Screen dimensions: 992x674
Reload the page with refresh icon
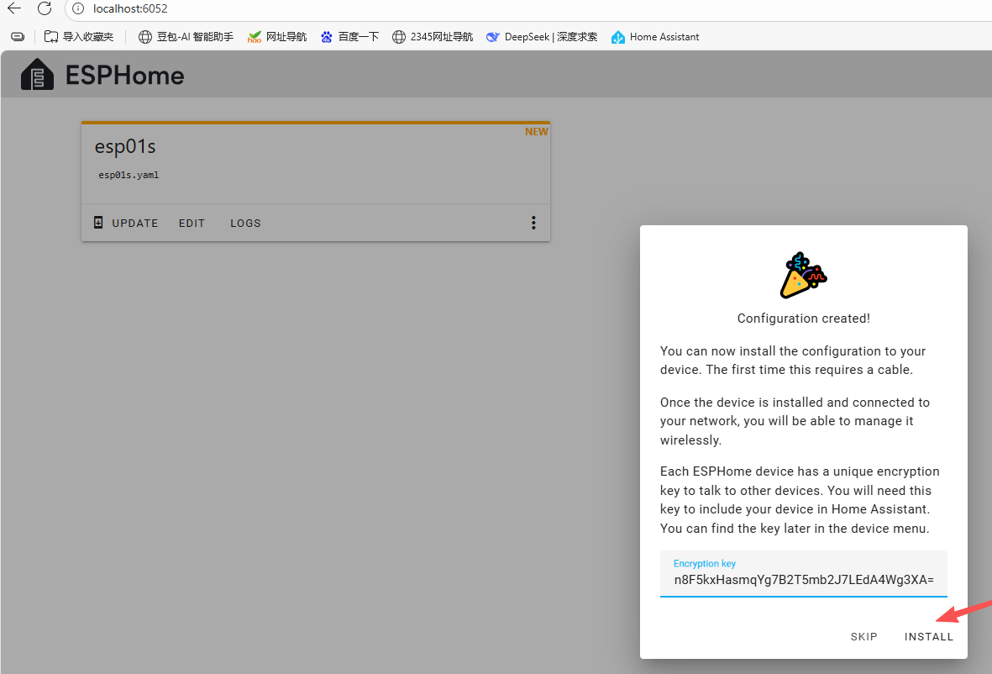(45, 8)
